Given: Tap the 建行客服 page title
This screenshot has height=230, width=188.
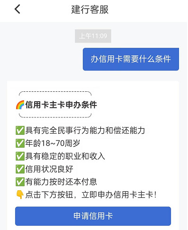Looking at the screenshot, I should (x=90, y=9).
